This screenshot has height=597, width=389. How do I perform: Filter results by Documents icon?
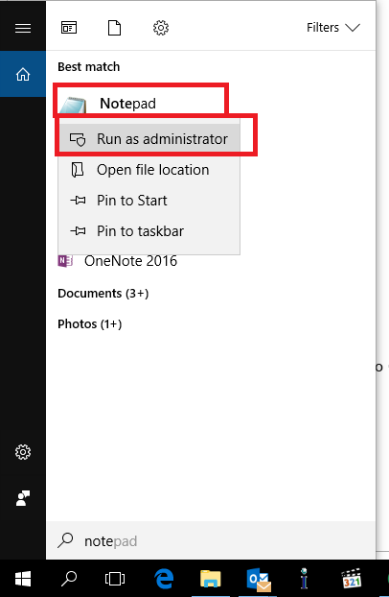(114, 28)
